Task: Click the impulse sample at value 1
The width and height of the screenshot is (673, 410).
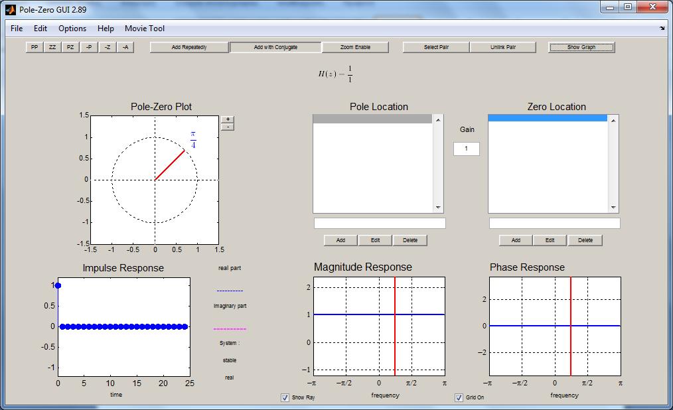Action: (58, 286)
